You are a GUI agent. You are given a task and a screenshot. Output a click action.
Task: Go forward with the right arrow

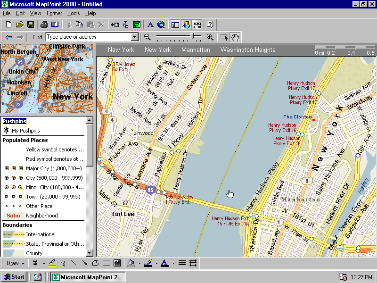pos(20,37)
